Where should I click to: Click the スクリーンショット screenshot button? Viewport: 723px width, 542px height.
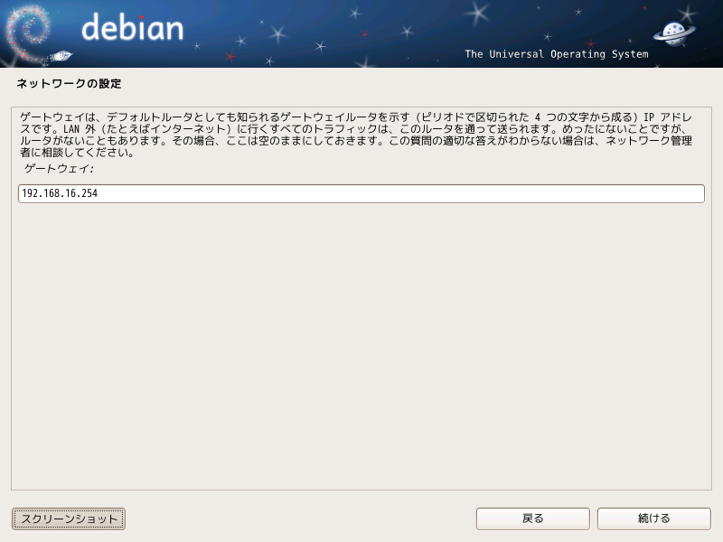(69, 519)
